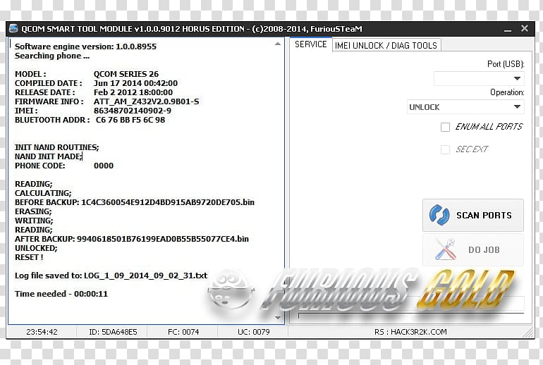Minimize the QCOM Smart Tool window
543x365 pixels.
tap(508, 30)
